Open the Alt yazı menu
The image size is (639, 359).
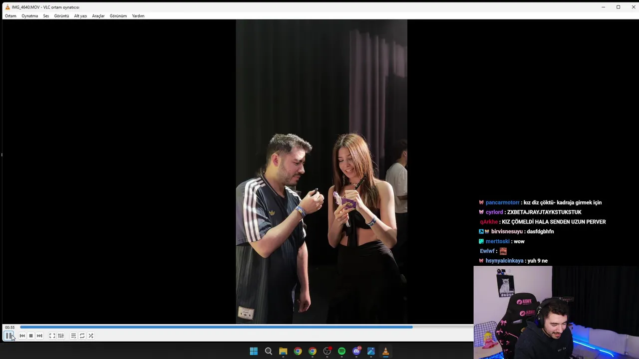80,16
